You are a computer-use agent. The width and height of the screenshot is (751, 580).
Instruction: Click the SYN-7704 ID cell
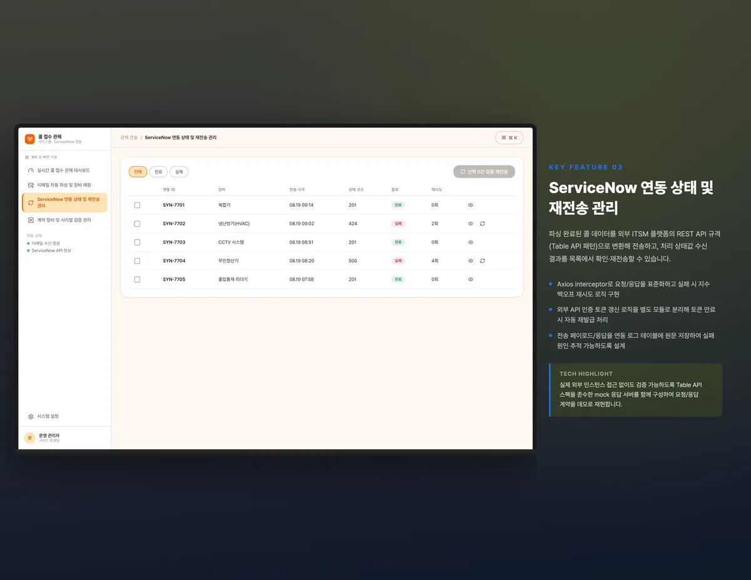pyautogui.click(x=174, y=261)
